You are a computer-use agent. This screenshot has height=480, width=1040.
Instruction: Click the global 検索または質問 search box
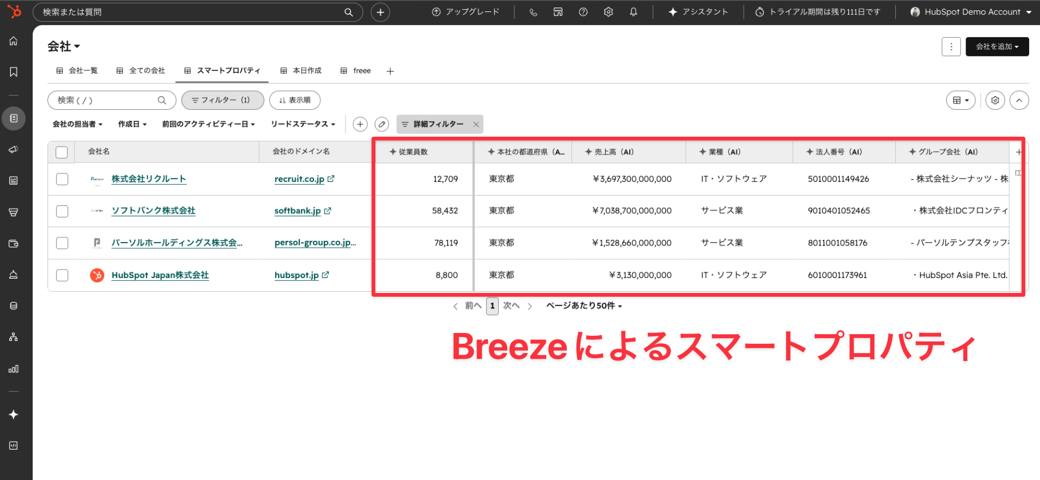(197, 12)
